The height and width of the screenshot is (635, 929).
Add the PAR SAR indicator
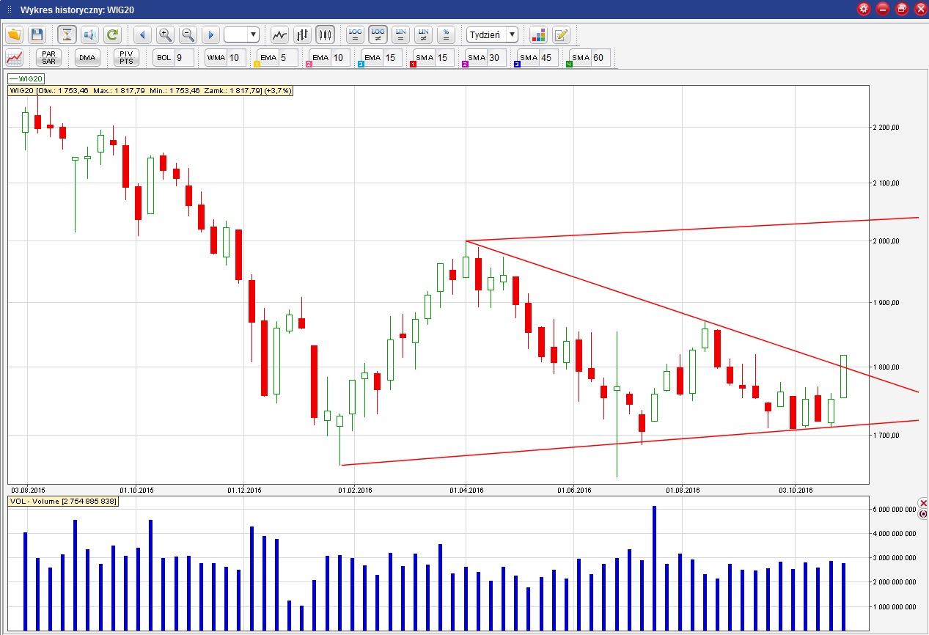point(48,57)
